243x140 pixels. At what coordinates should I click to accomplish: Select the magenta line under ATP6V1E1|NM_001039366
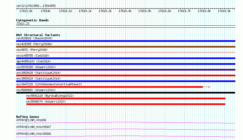click(x=126, y=136)
